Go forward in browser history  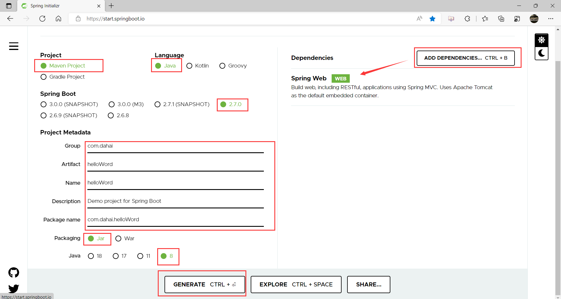click(26, 19)
